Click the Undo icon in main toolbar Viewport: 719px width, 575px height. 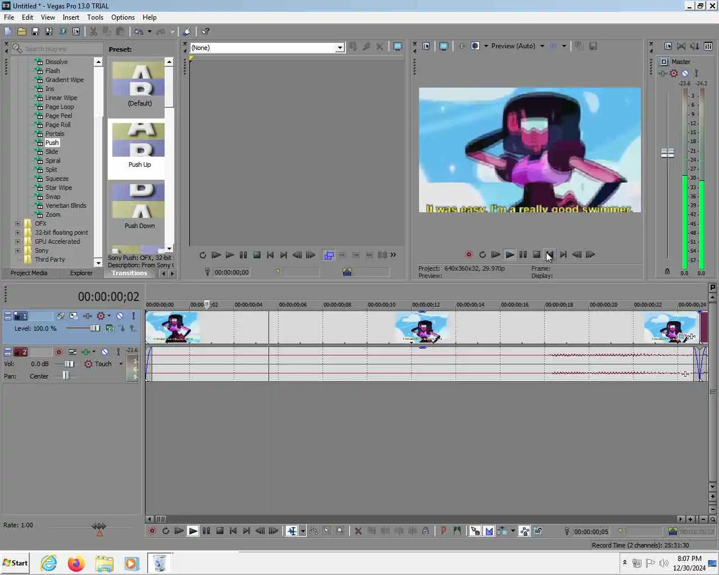coord(139,31)
